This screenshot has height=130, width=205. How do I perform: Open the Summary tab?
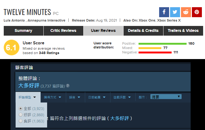pyautogui.click(x=23, y=31)
